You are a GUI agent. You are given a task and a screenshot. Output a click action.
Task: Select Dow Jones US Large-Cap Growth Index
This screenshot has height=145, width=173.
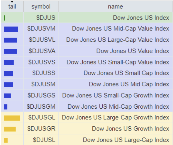115,117
